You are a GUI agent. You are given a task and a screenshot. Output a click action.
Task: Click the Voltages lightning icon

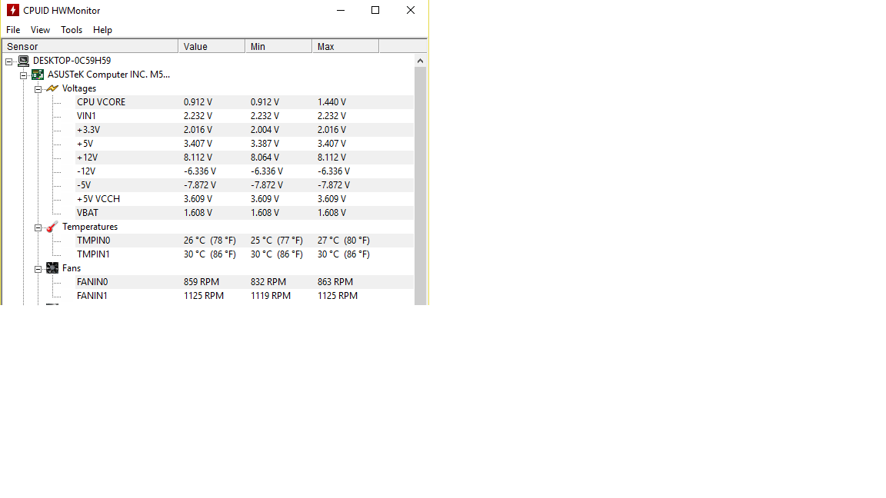click(52, 88)
